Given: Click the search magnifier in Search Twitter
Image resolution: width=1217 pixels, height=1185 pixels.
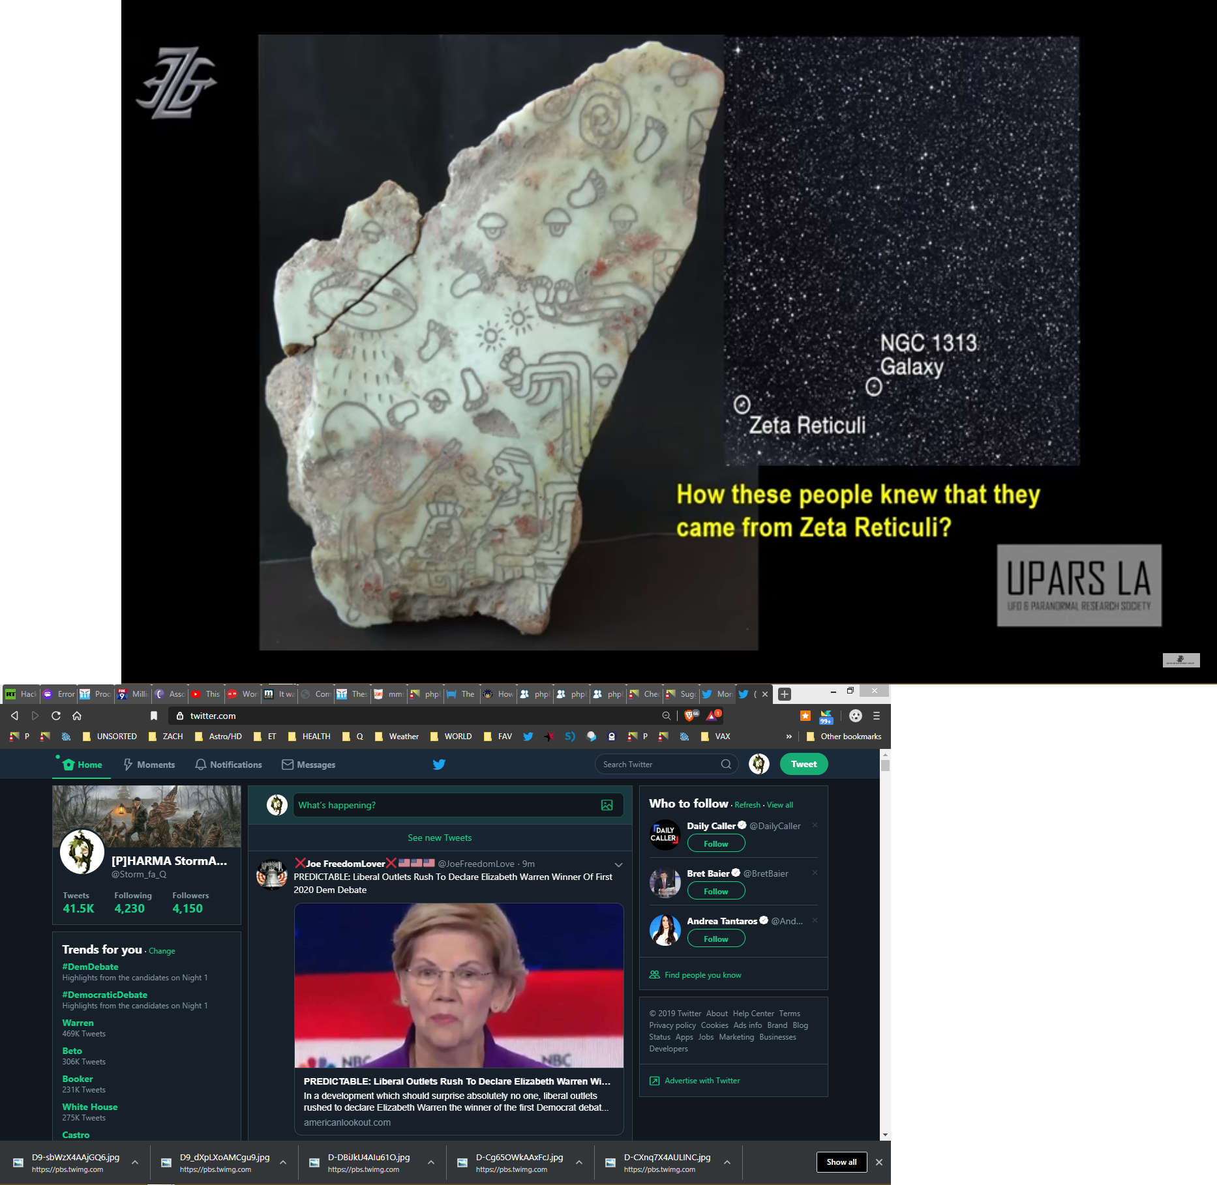Looking at the screenshot, I should (x=726, y=765).
